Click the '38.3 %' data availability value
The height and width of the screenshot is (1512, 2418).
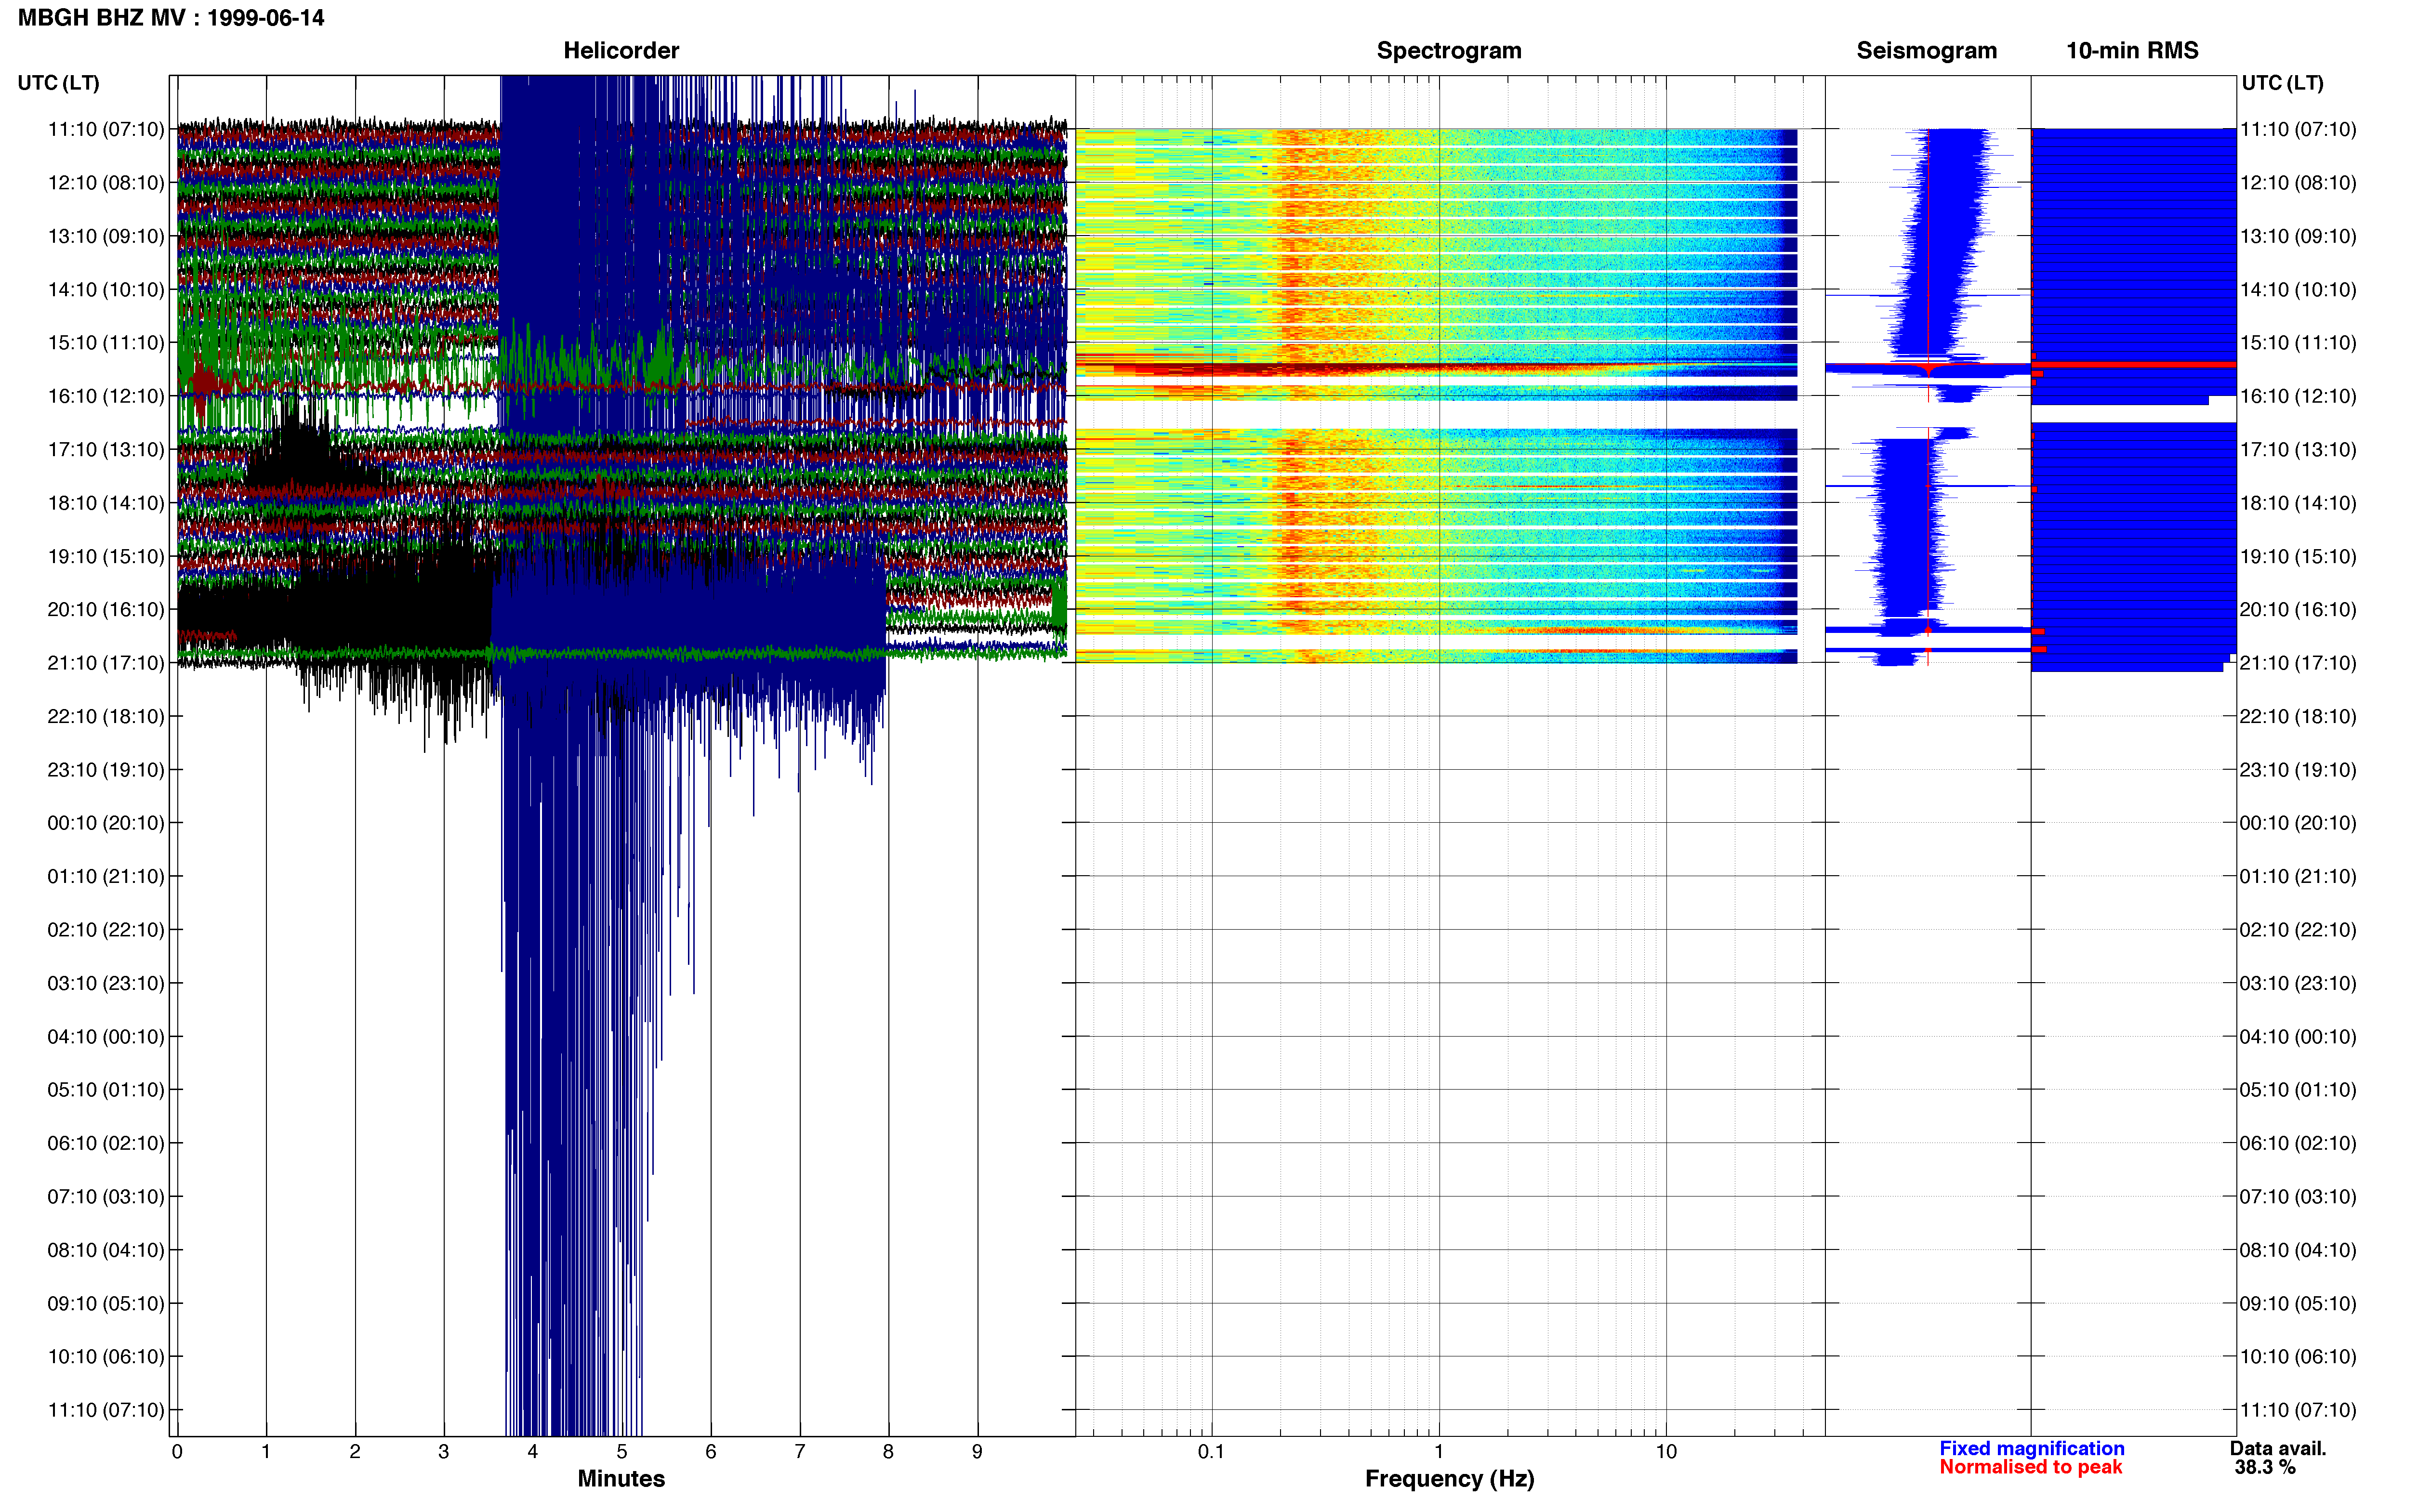click(2265, 1467)
